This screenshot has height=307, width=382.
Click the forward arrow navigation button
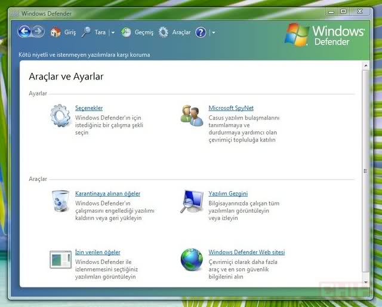tap(38, 32)
